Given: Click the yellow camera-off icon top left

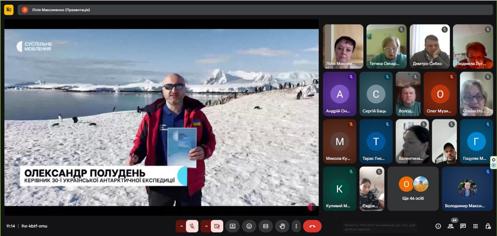Looking at the screenshot, I should click(9, 10).
